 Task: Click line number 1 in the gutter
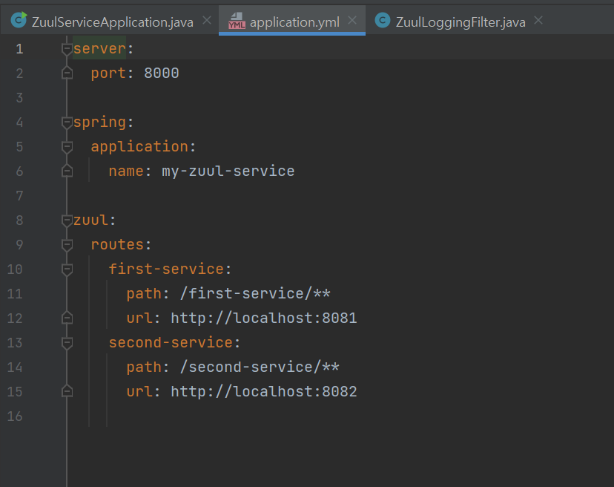(19, 49)
